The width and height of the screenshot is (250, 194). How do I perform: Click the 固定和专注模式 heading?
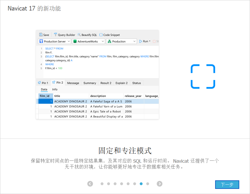click(125, 151)
